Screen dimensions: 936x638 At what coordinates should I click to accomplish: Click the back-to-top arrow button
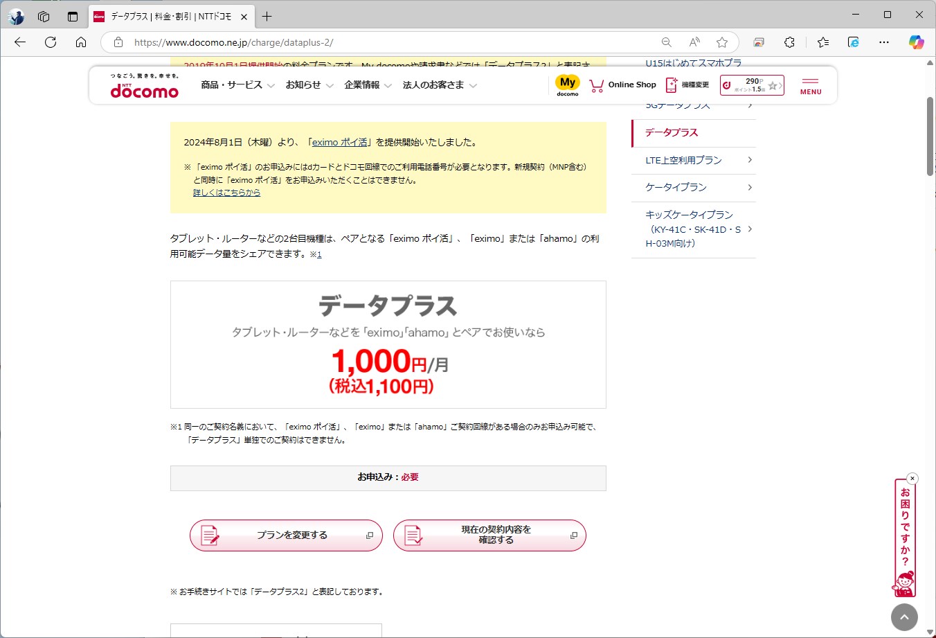(904, 617)
